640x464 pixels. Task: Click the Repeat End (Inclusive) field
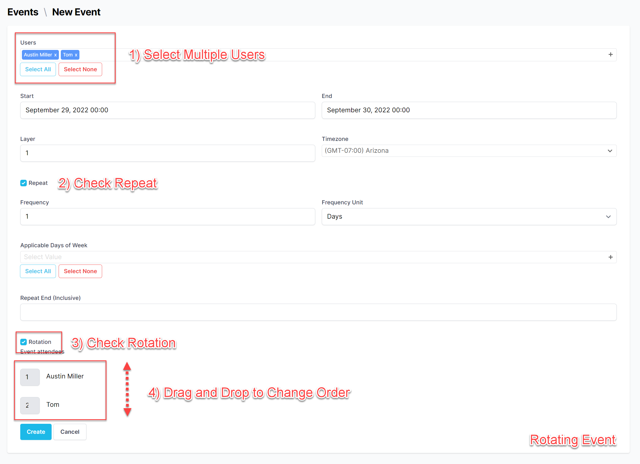pos(318,312)
